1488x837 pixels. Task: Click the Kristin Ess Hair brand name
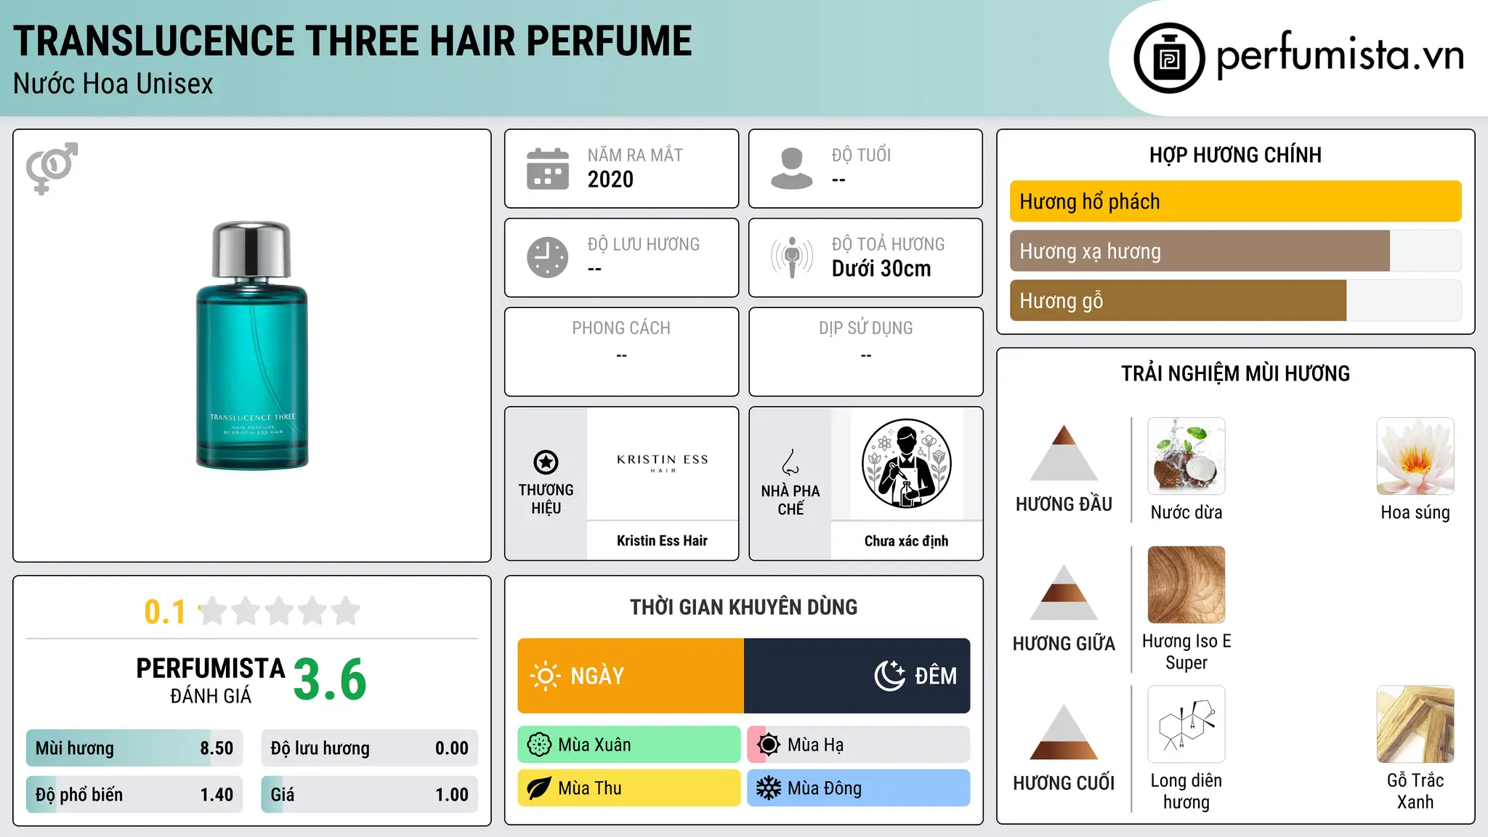pyautogui.click(x=662, y=541)
